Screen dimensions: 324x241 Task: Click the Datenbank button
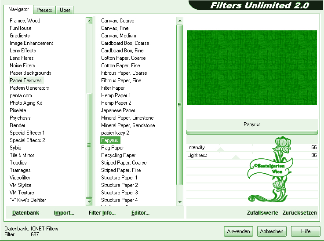pyautogui.click(x=25, y=213)
